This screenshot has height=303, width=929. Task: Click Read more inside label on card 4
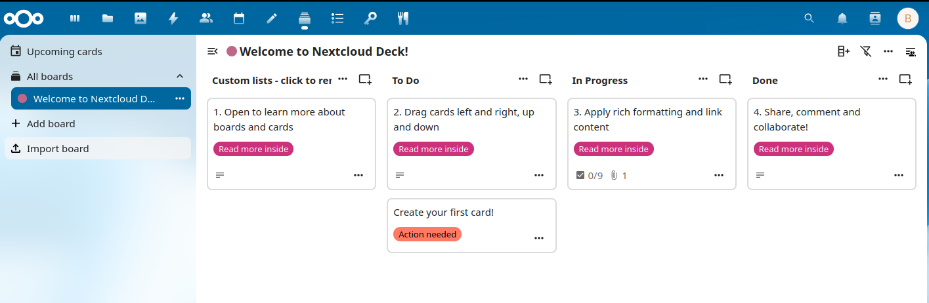click(x=794, y=149)
